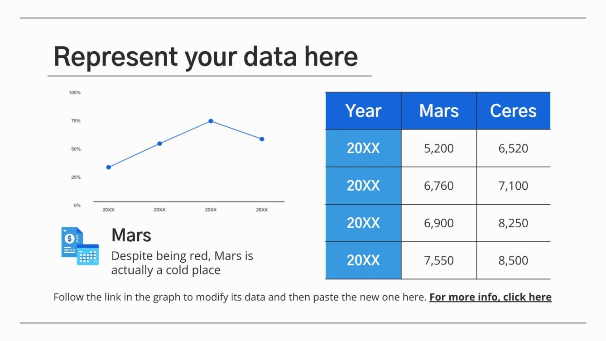
Task: Select the Year column header
Action: click(363, 111)
